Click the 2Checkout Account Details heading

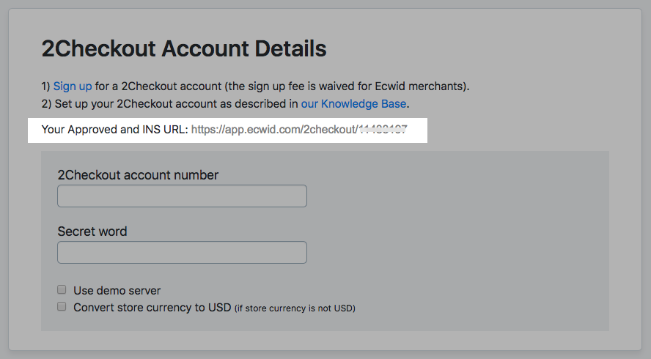[184, 49]
